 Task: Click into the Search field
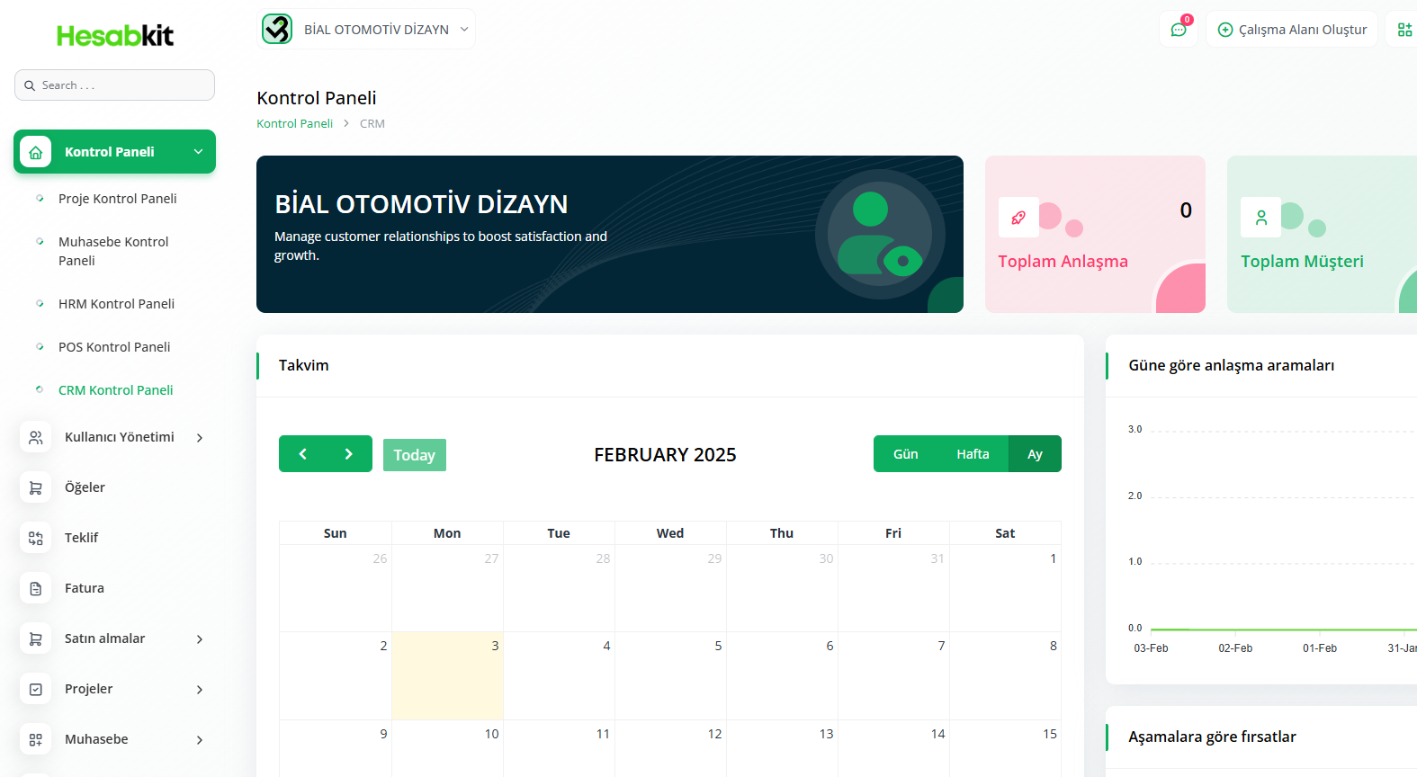point(114,85)
